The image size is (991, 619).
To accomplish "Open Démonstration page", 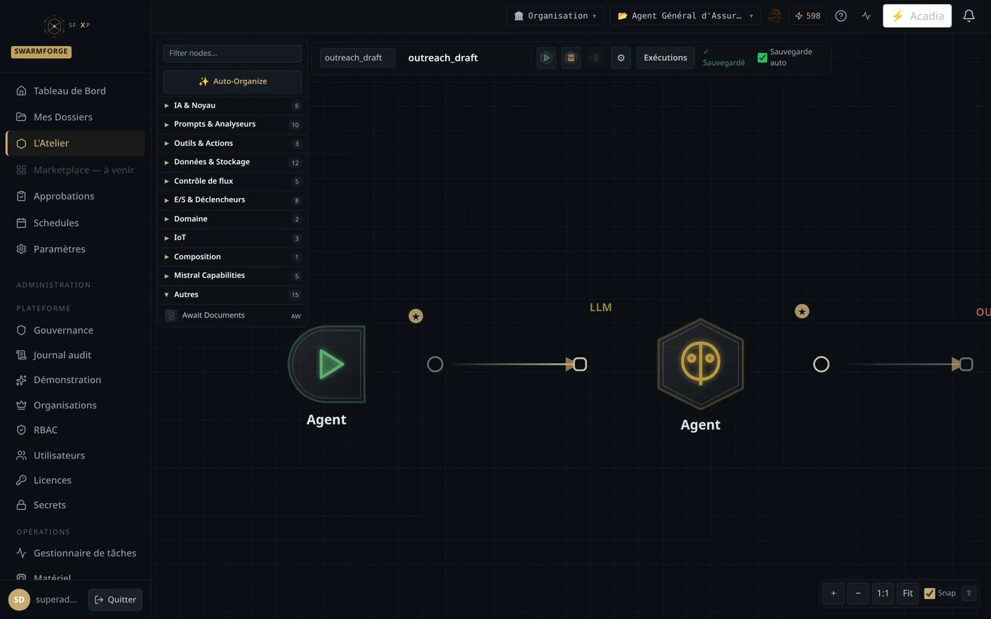I will point(76,380).
